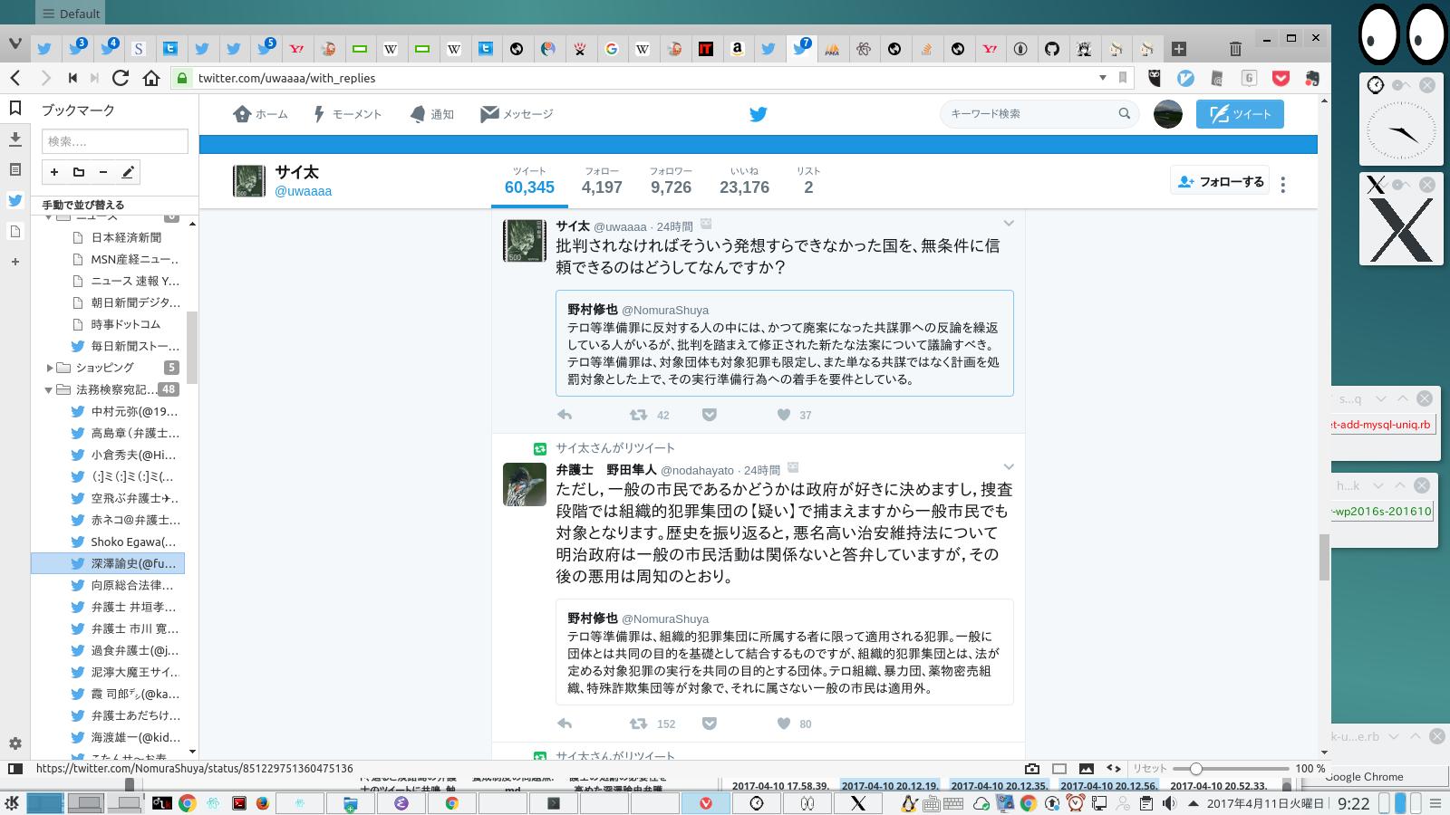Select the Shoko Egawa bookmark
The height and width of the screenshot is (815, 1450).
[133, 542]
